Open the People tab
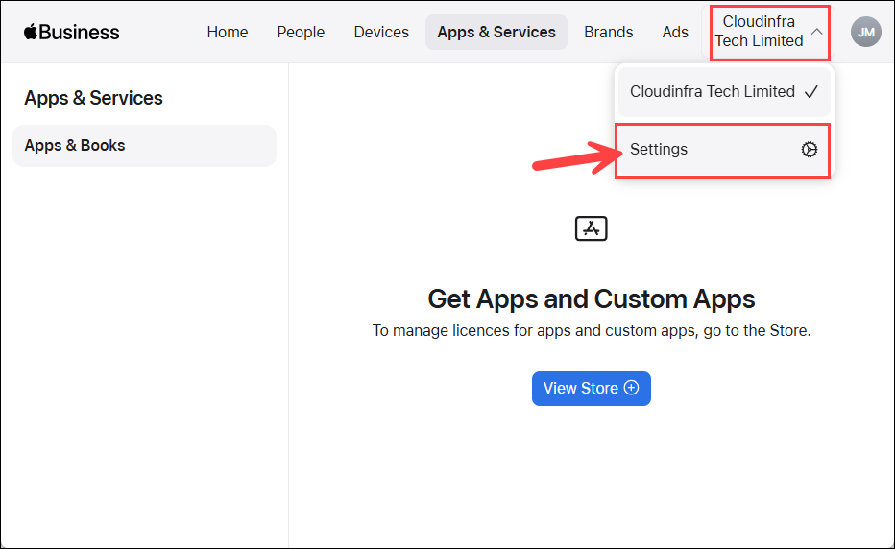The image size is (895, 549). tap(301, 32)
